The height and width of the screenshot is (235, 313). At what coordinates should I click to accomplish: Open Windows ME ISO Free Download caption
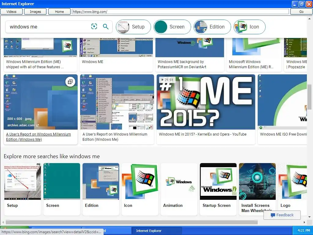[283, 134]
